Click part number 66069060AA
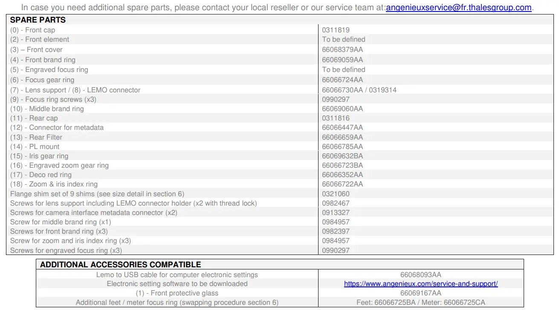This screenshot has height=312, width=559. point(343,109)
